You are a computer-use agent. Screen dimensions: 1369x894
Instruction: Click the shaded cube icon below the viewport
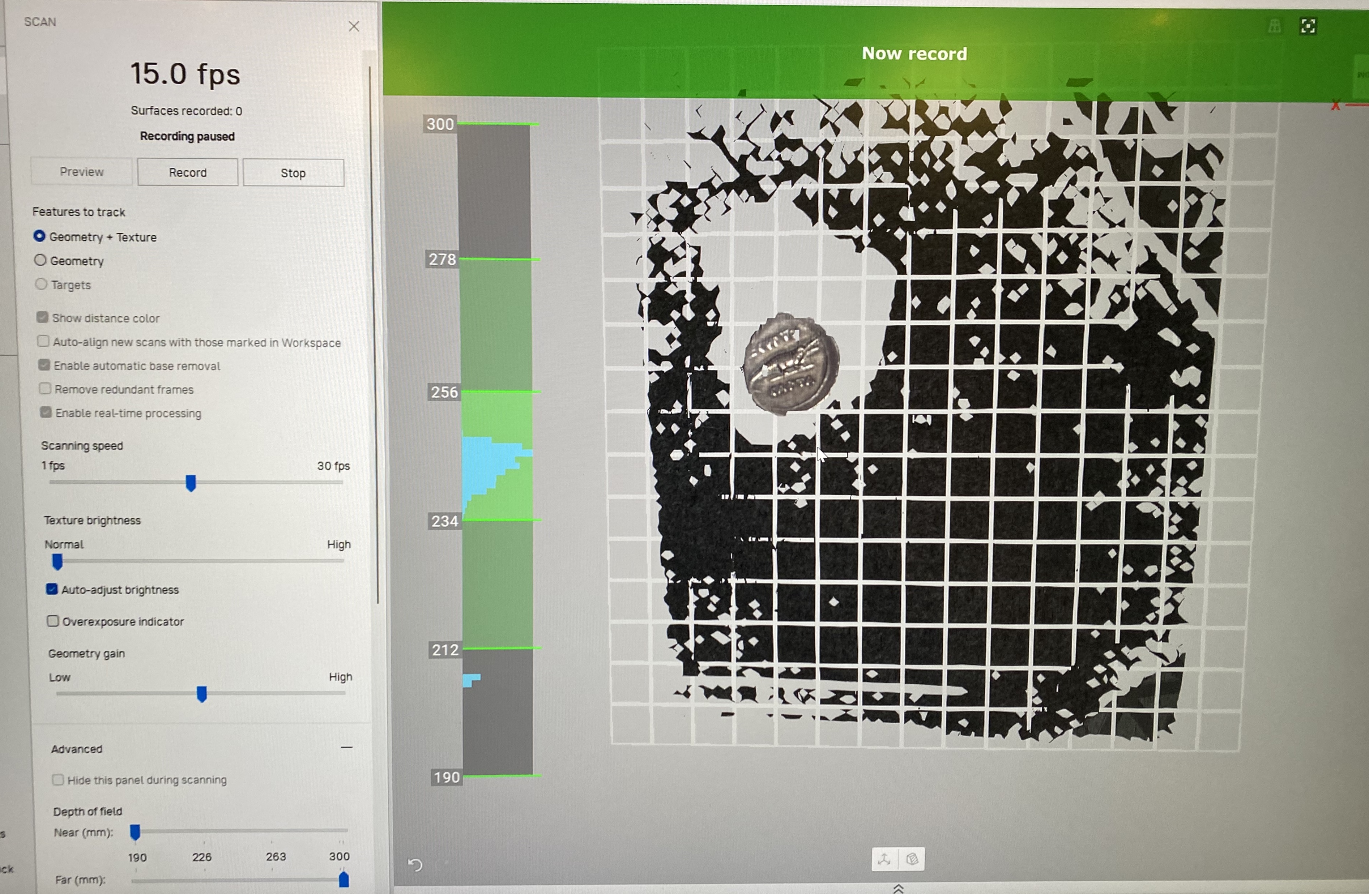click(x=912, y=860)
